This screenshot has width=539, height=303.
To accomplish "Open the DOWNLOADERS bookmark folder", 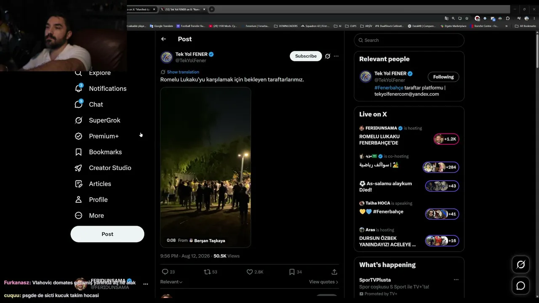I will [x=286, y=26].
